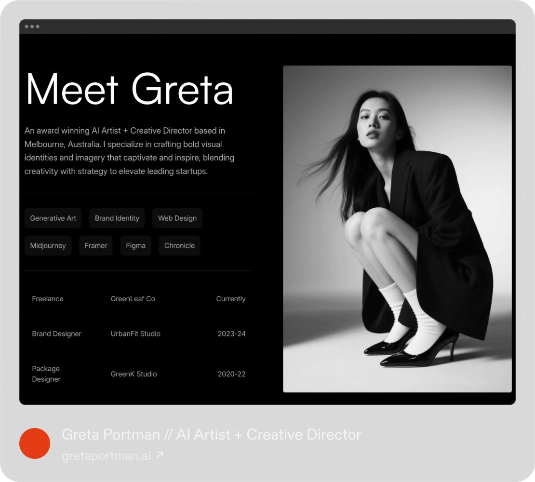Click the portrait photo of Greta
535x482 pixels.
(397, 229)
